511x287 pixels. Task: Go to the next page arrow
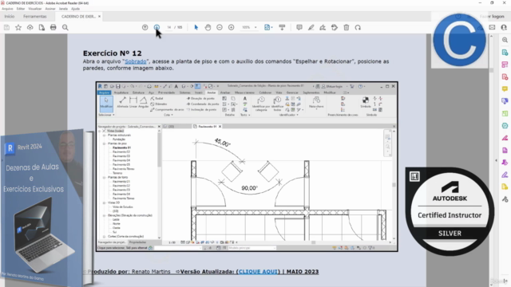tap(156, 28)
